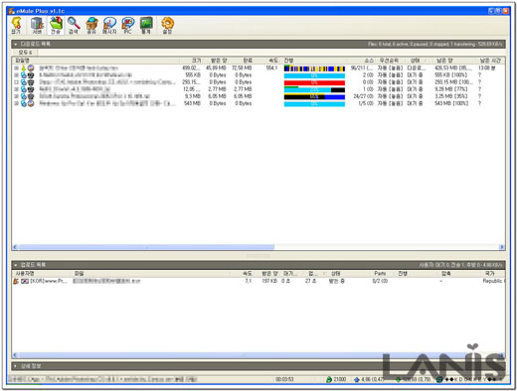
Task: Select the remaining cell 3.25 MB (35%)
Action: tap(451, 96)
